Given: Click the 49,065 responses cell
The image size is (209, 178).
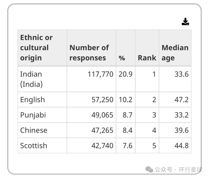Looking at the screenshot, I should click(102, 115).
